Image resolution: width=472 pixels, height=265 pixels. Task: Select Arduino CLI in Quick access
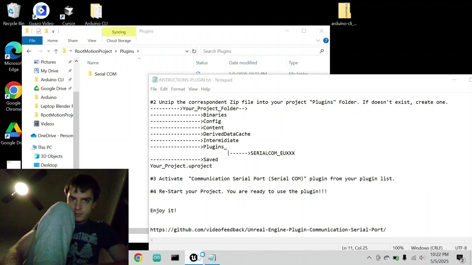[x=52, y=80]
